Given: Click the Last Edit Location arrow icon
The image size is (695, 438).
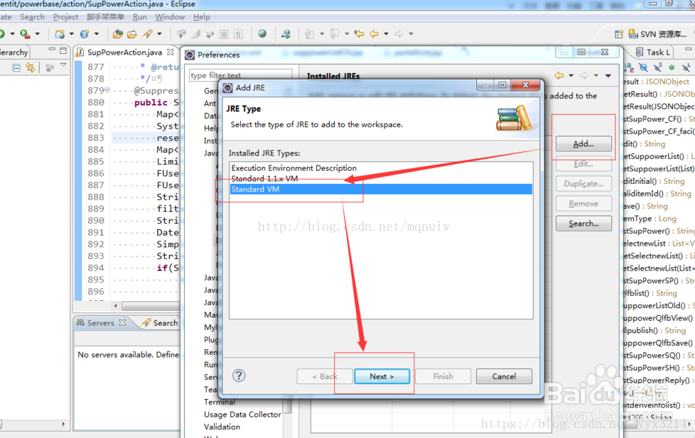Looking at the screenshot, I should coord(359,33).
